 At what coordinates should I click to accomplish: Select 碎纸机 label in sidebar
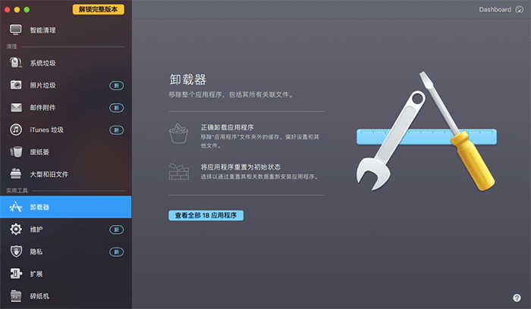39,296
